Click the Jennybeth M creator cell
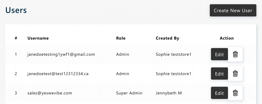Screen dimensions: 262x104 point(169,93)
